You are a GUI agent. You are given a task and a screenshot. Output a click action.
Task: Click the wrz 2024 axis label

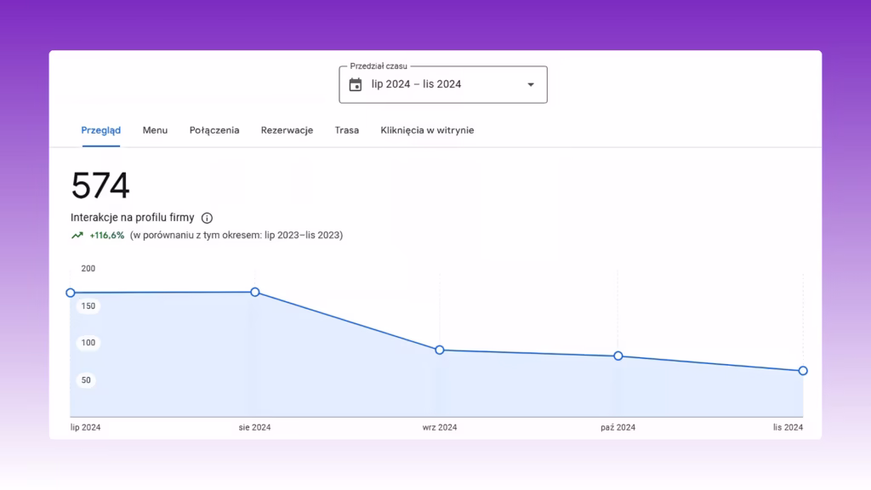(x=440, y=428)
